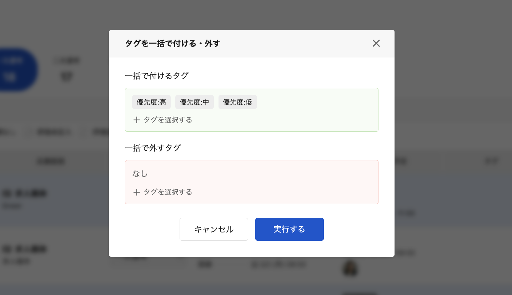This screenshot has height=295, width=512.
Task: Click the blurred blue counter pill behind the dialog
Action: coord(16,70)
